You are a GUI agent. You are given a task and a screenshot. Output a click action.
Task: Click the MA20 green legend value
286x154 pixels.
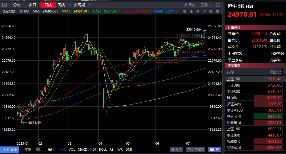[x=106, y=11]
